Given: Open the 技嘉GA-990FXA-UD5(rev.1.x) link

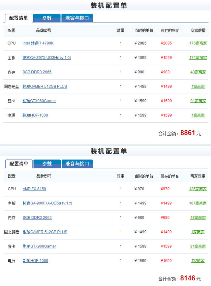Looking at the screenshot, I should (x=47, y=203).
